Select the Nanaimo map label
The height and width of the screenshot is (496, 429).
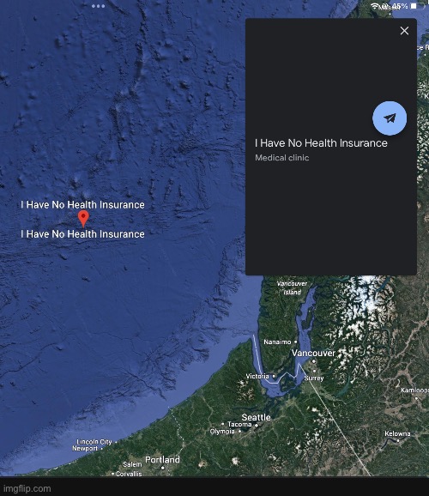click(277, 342)
